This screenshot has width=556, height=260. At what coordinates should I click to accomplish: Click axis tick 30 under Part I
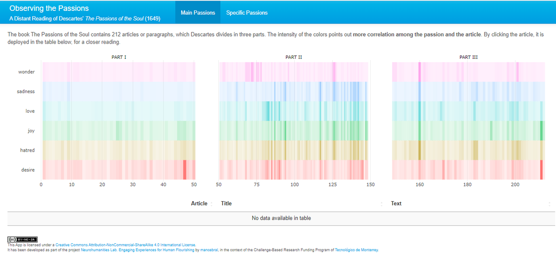pos(133,184)
